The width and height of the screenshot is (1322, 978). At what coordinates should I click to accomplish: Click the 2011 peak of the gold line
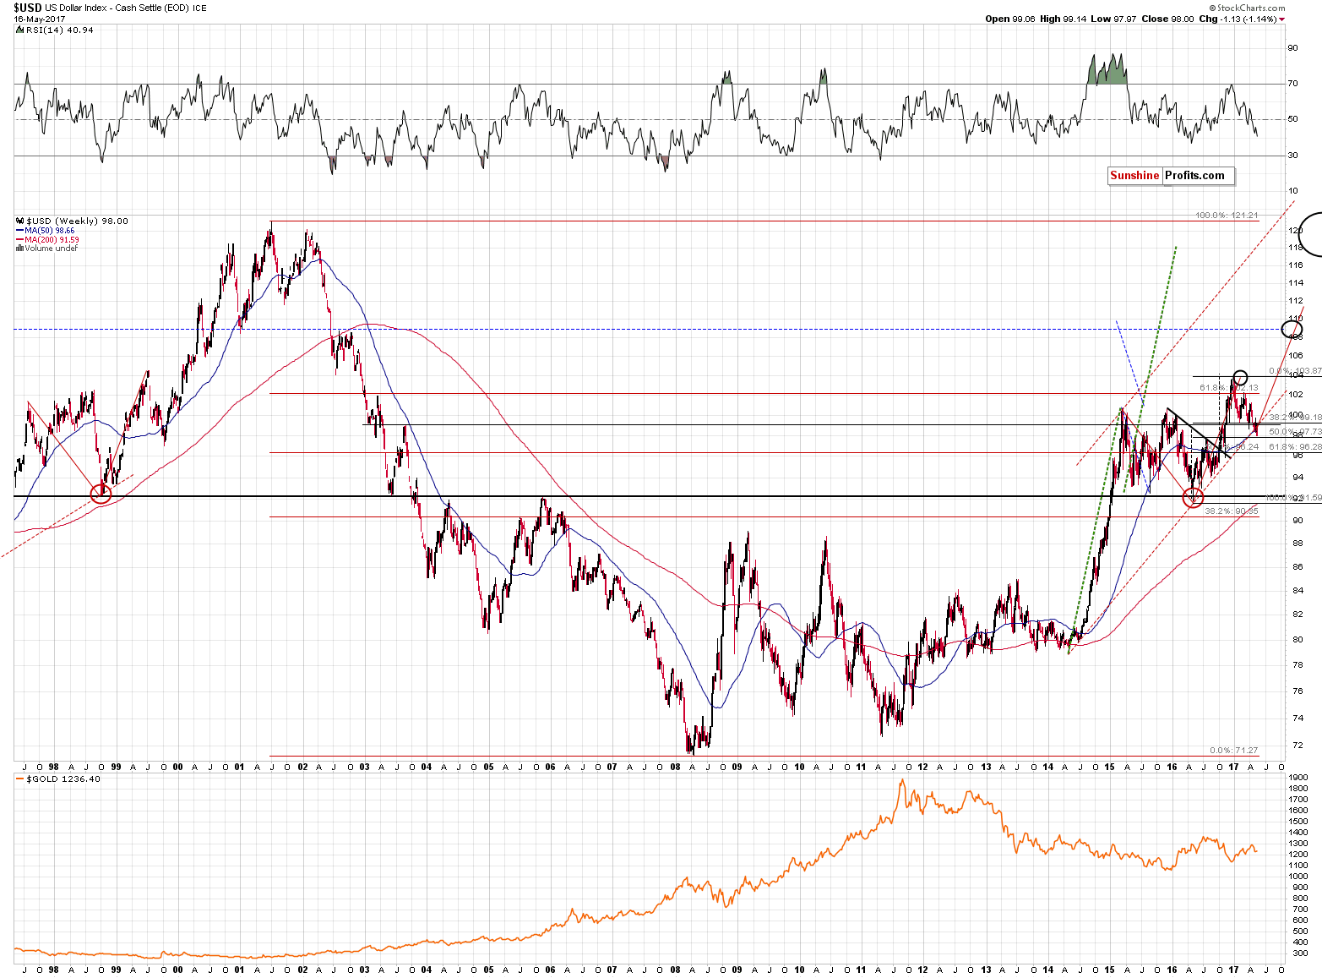(x=901, y=782)
